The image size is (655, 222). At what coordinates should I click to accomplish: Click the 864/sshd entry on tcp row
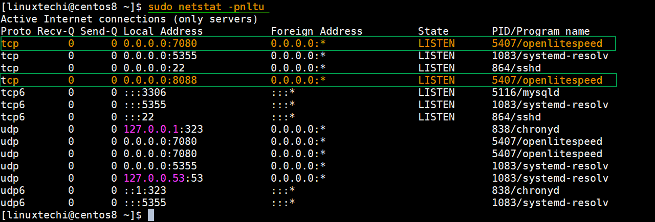point(516,68)
